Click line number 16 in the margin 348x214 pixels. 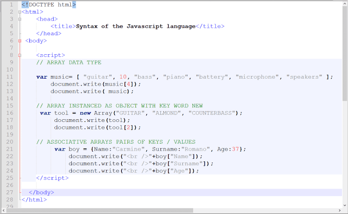tap(10, 113)
